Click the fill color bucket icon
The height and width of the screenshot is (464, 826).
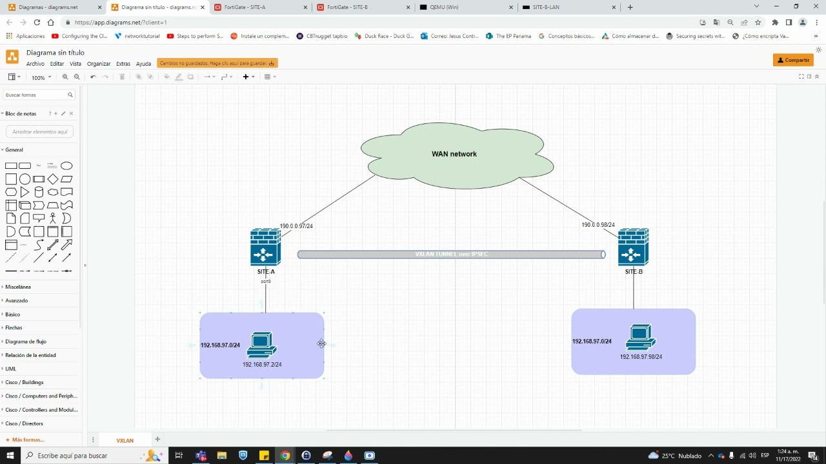tap(166, 77)
